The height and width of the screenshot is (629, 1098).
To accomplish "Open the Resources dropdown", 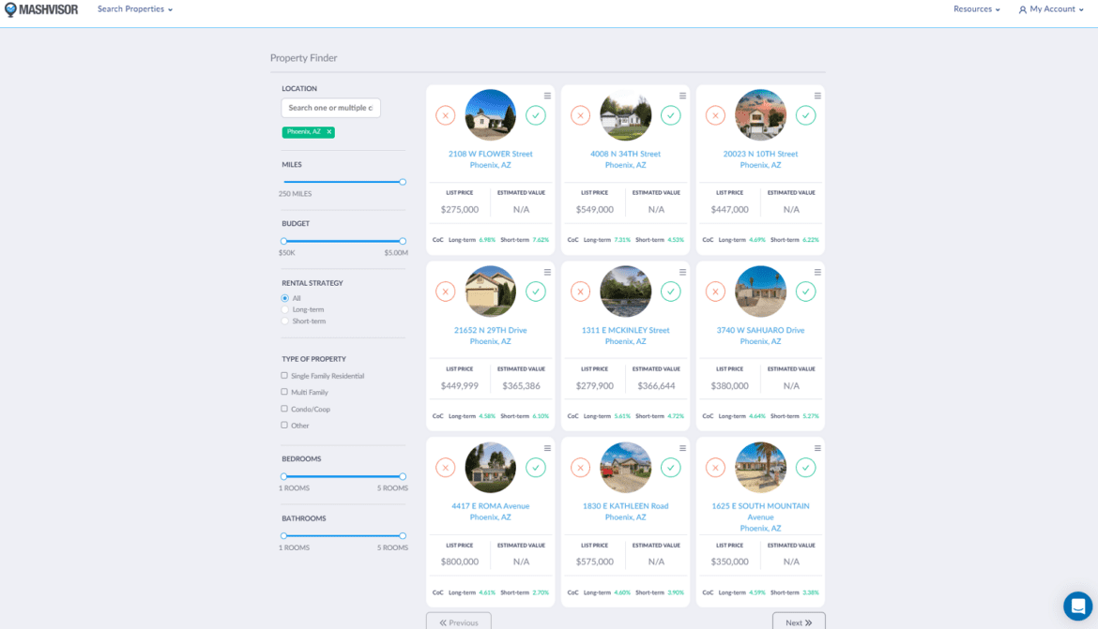I will [x=976, y=9].
